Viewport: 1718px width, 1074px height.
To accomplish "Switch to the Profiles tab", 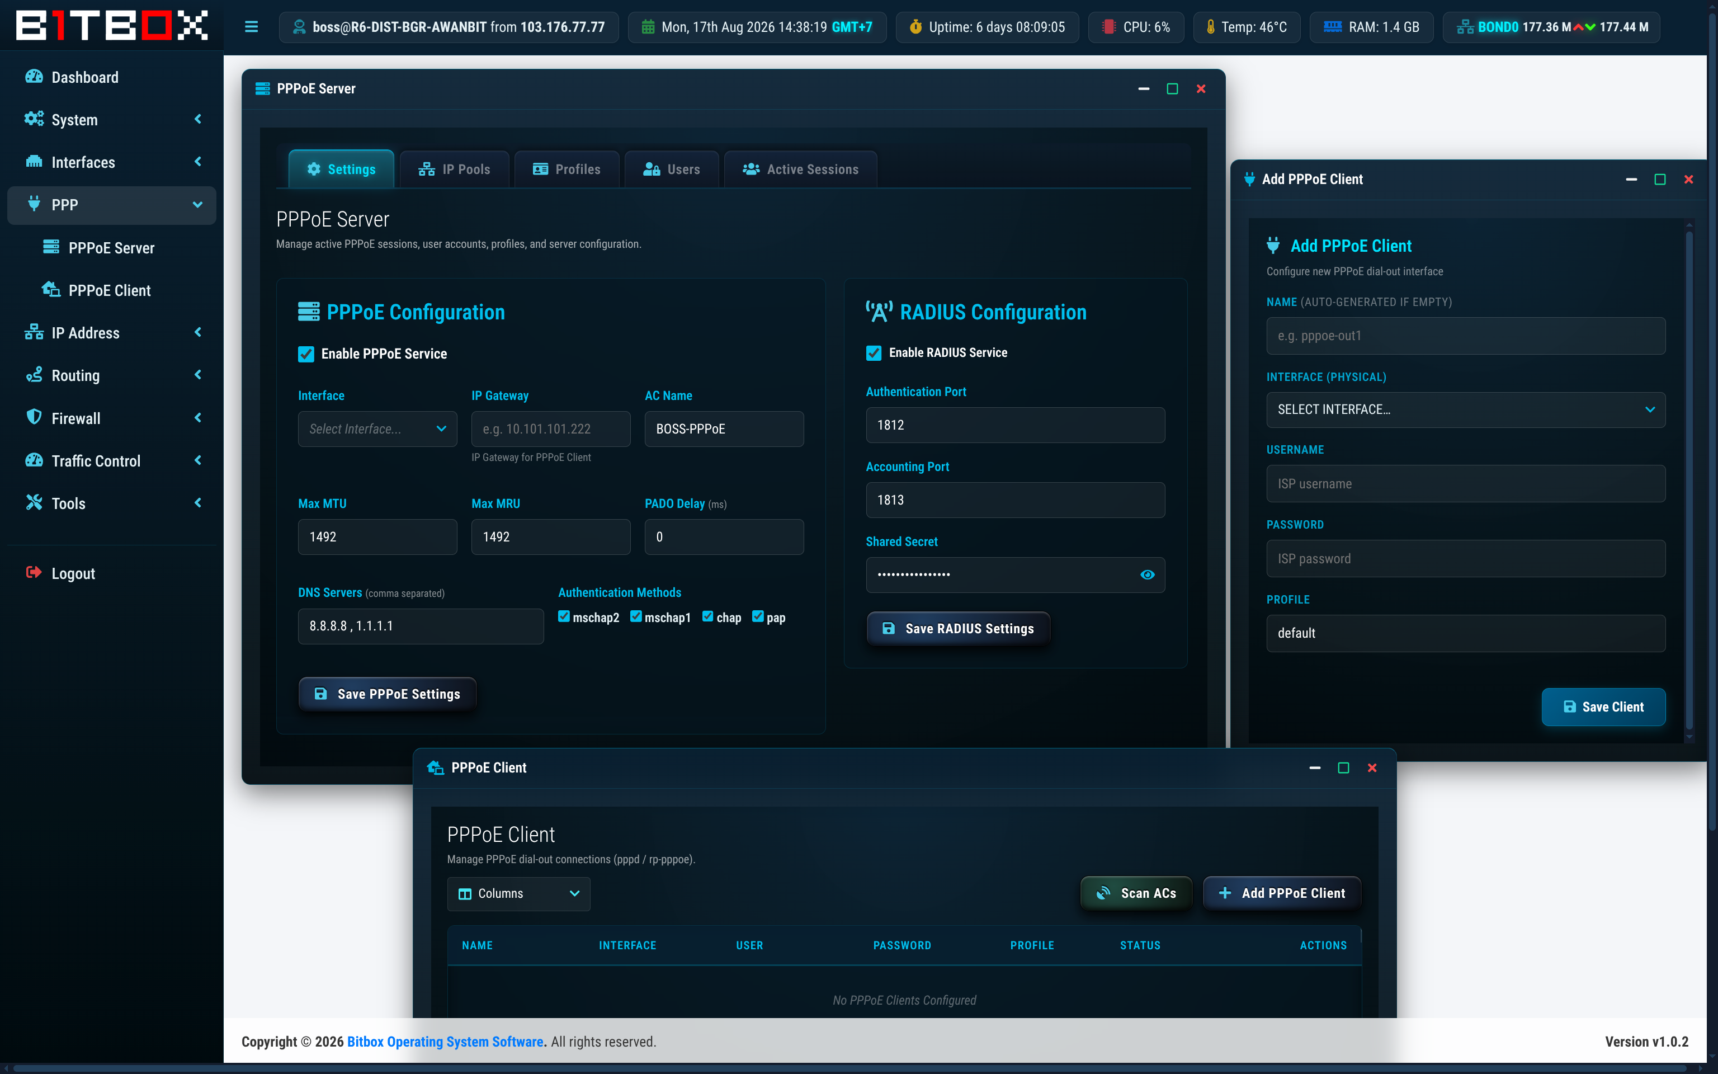I will pyautogui.click(x=567, y=169).
